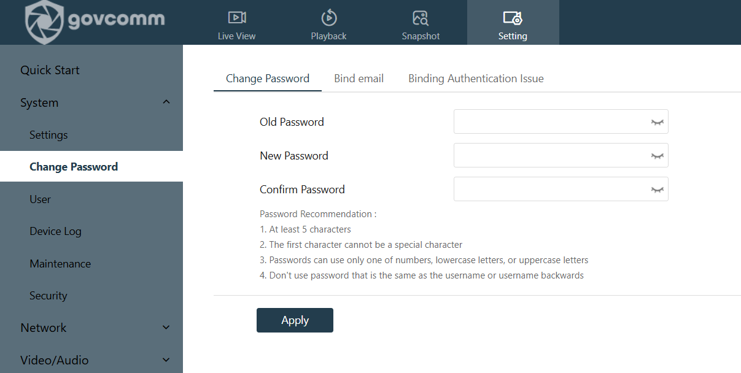741x373 pixels.
Task: Expand the Video/Audio section chevron
Action: coord(166,360)
